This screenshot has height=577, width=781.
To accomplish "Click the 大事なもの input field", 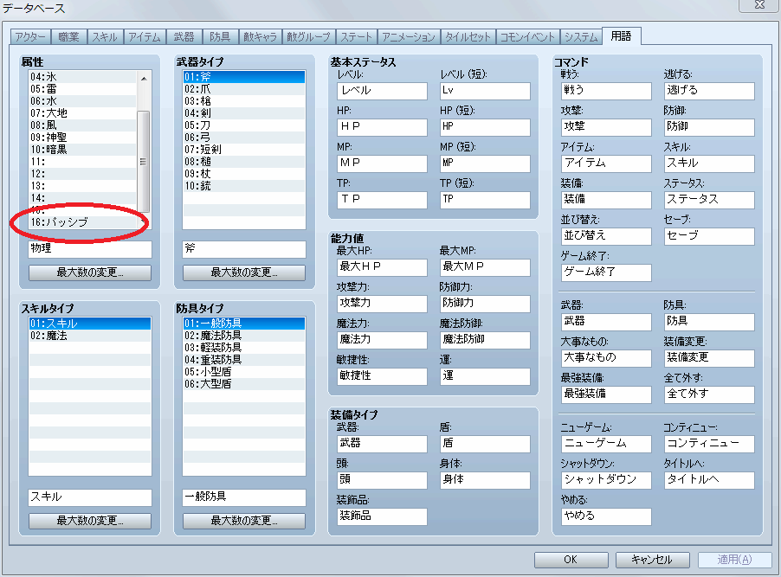I will [606, 358].
